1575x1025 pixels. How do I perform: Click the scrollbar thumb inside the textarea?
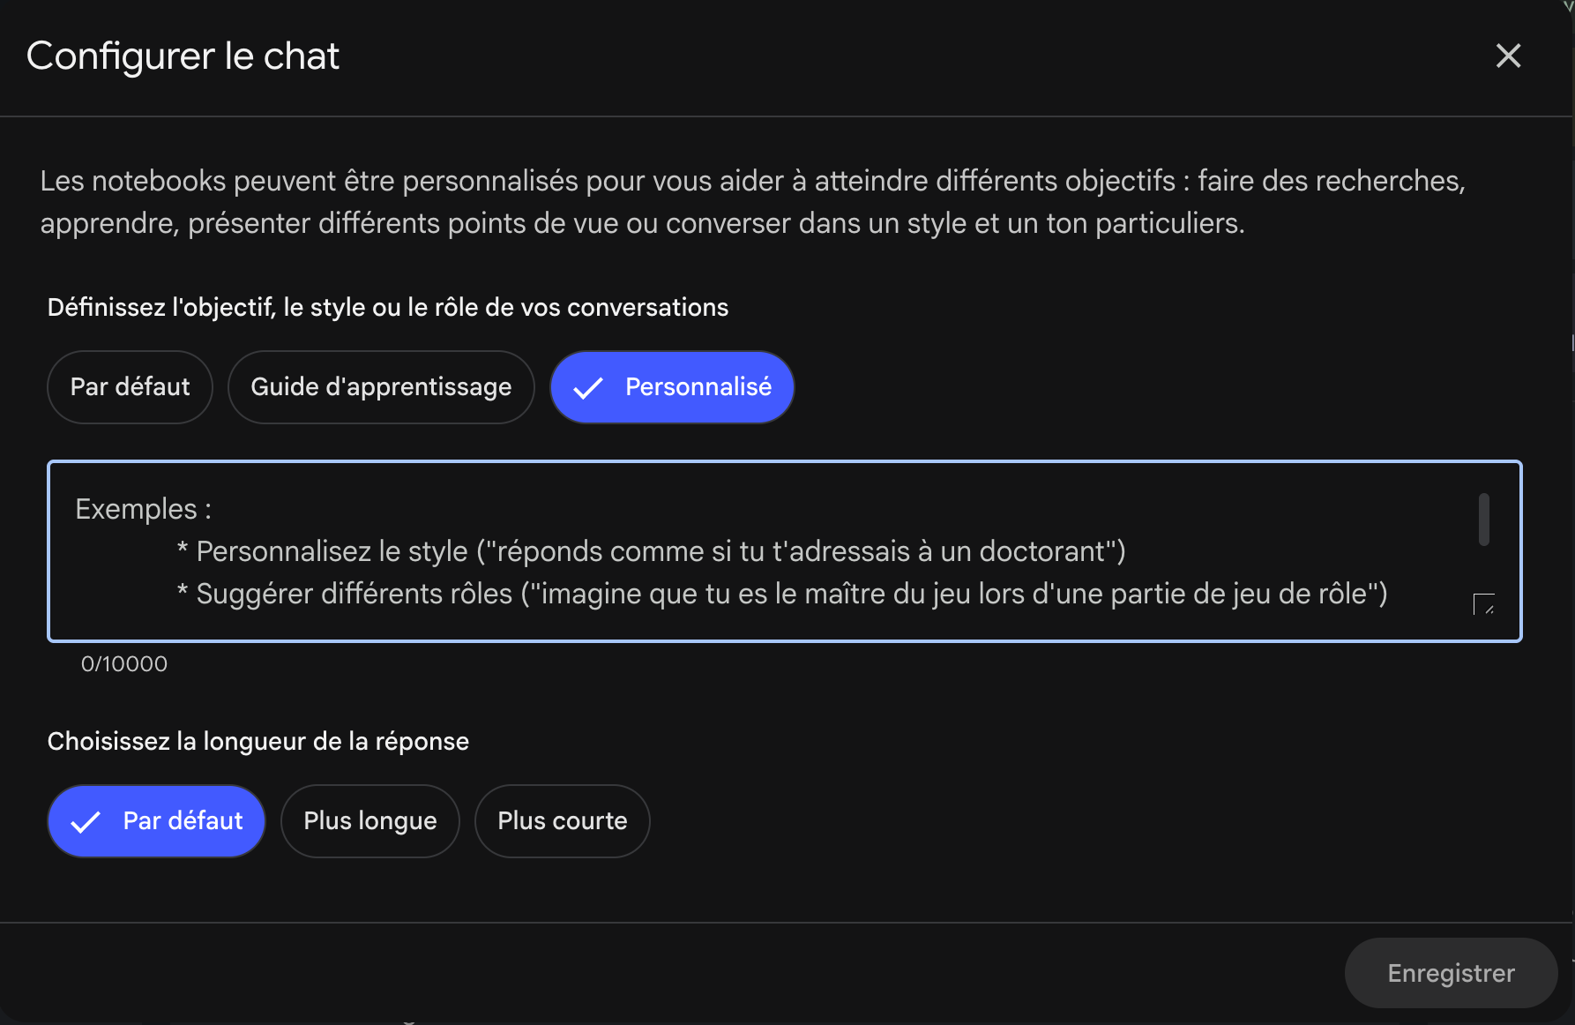tap(1484, 520)
